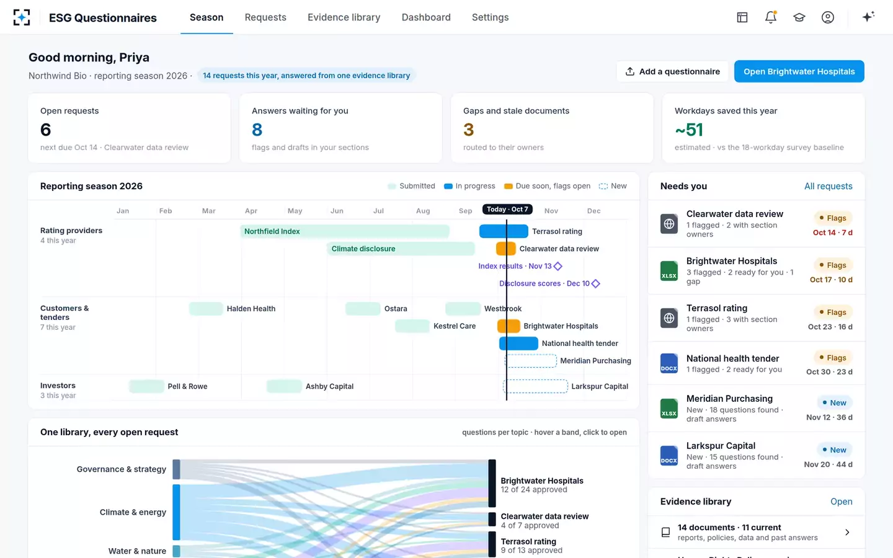Click Add a questionnaire button
The image size is (893, 558).
click(673, 71)
